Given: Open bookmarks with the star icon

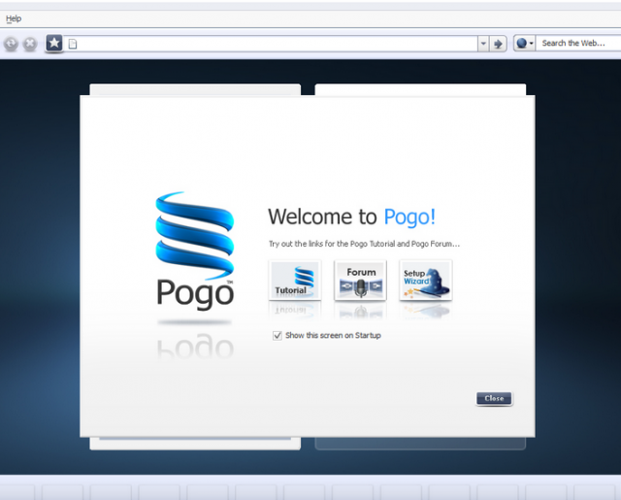Looking at the screenshot, I should pos(54,43).
